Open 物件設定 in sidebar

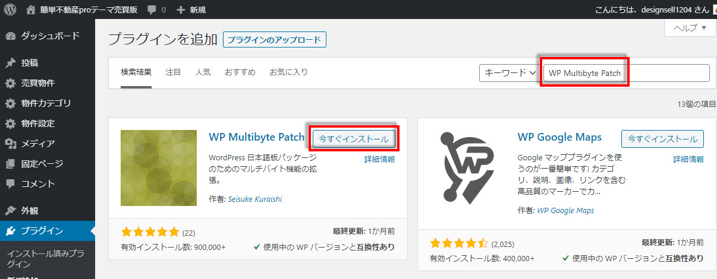pyautogui.click(x=37, y=123)
